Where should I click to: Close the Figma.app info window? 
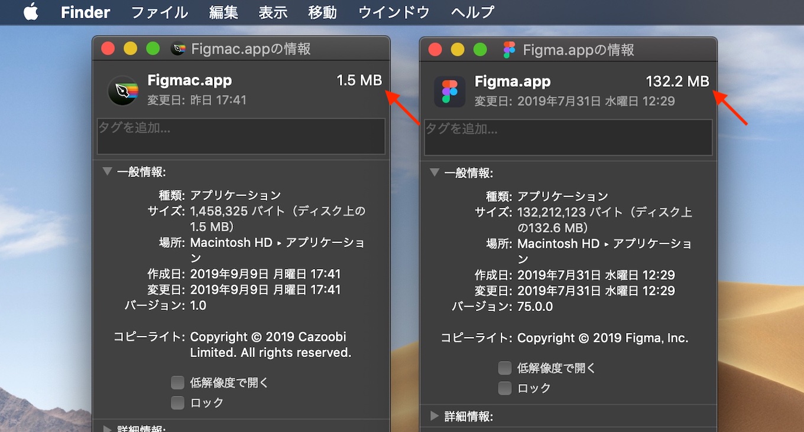pos(435,50)
